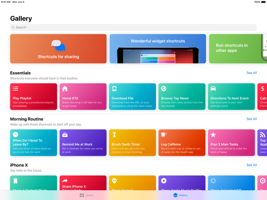This screenshot has height=200, width=267.
Task: Click the Gallery search field
Action: (133, 27)
